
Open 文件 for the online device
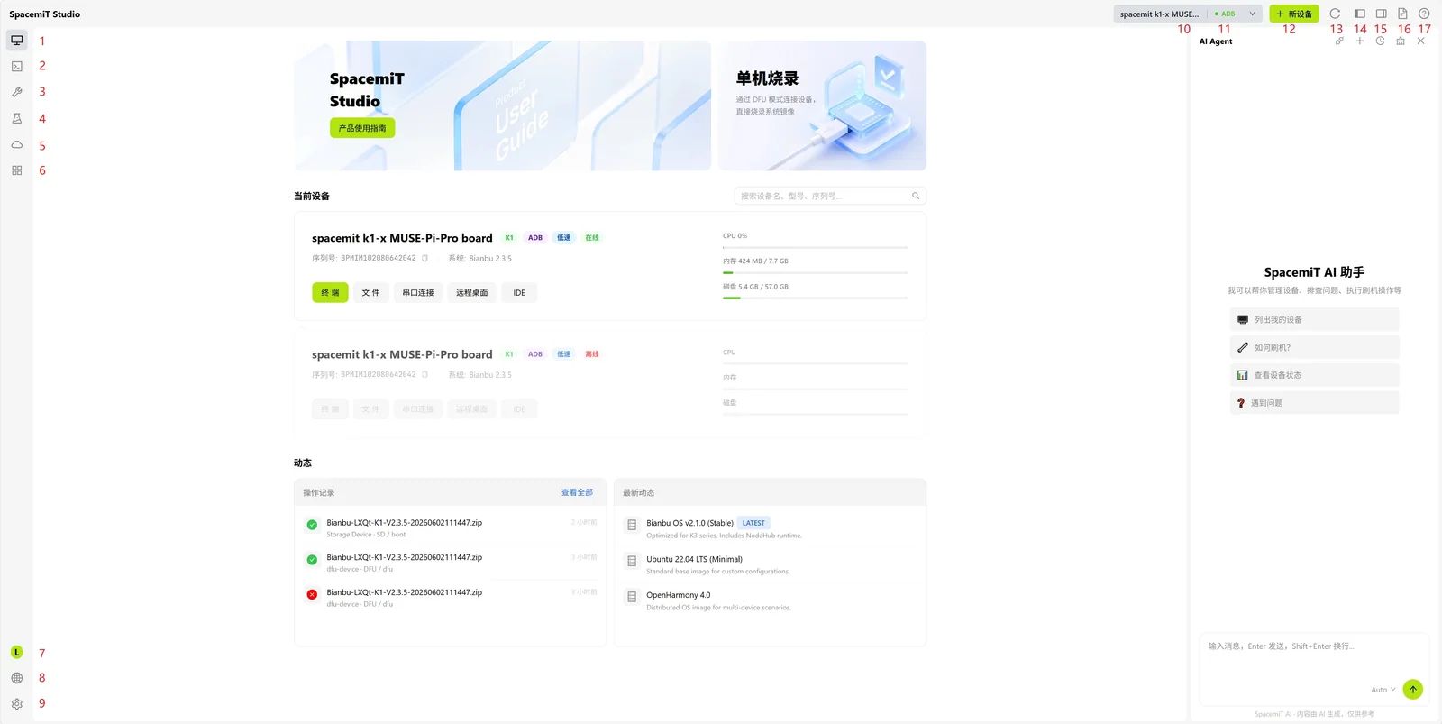coord(370,292)
